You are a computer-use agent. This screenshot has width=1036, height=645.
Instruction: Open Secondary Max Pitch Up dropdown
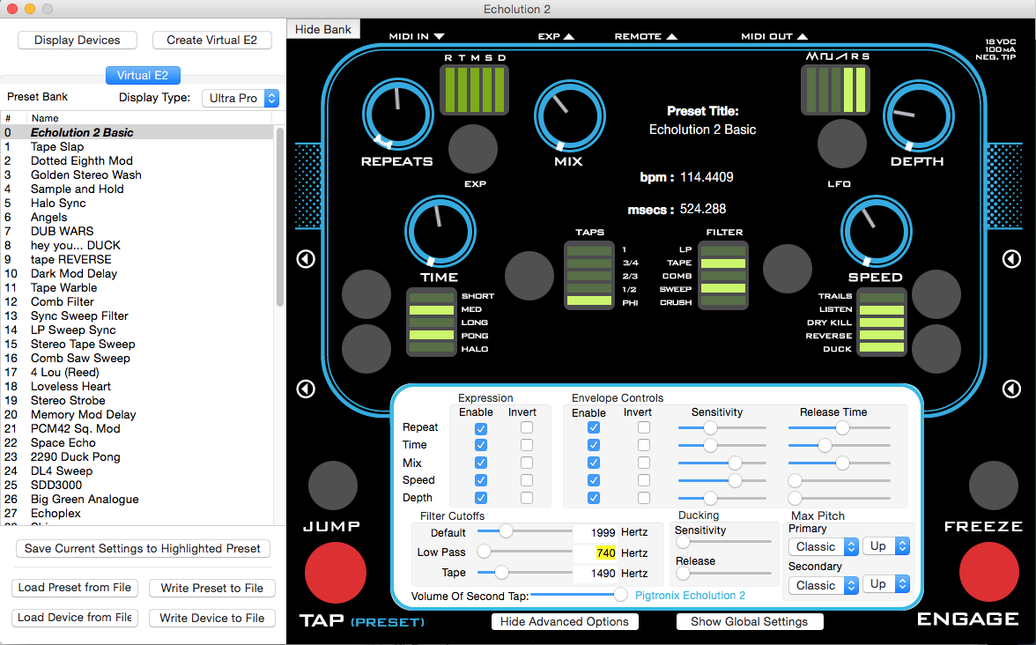pyautogui.click(x=885, y=584)
